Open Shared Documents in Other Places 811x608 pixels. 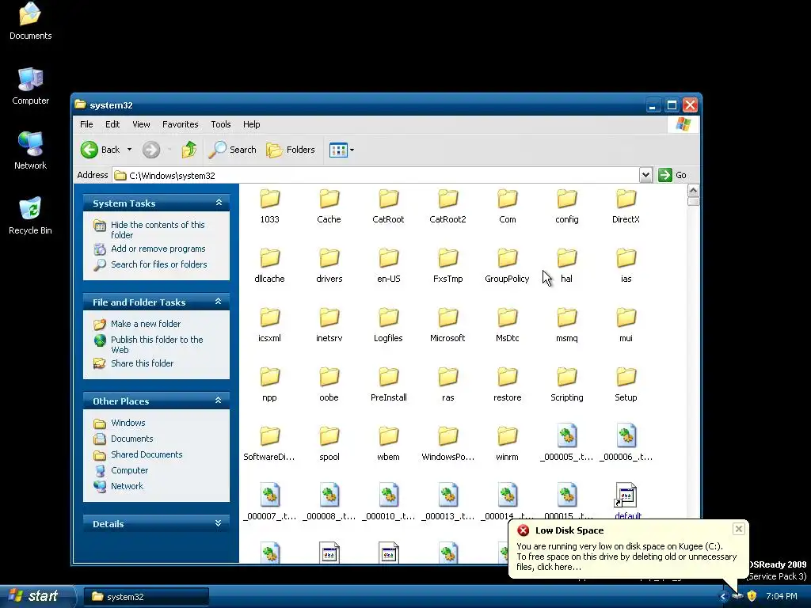pyautogui.click(x=147, y=454)
